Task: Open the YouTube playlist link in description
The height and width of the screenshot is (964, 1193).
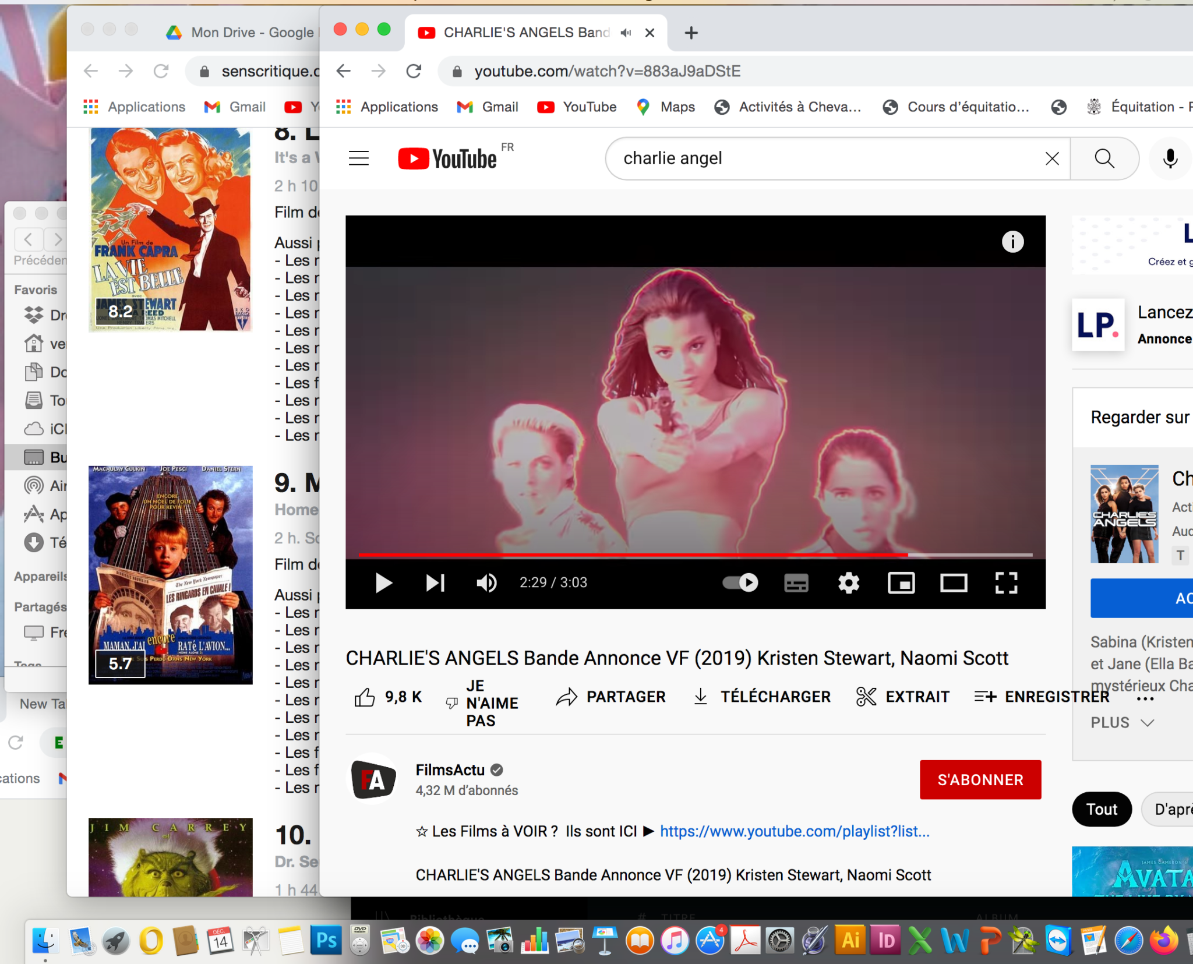Action: (x=795, y=831)
